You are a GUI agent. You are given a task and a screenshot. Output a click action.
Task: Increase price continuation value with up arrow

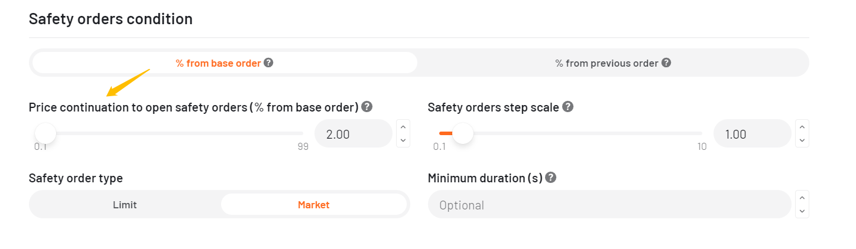click(x=403, y=126)
